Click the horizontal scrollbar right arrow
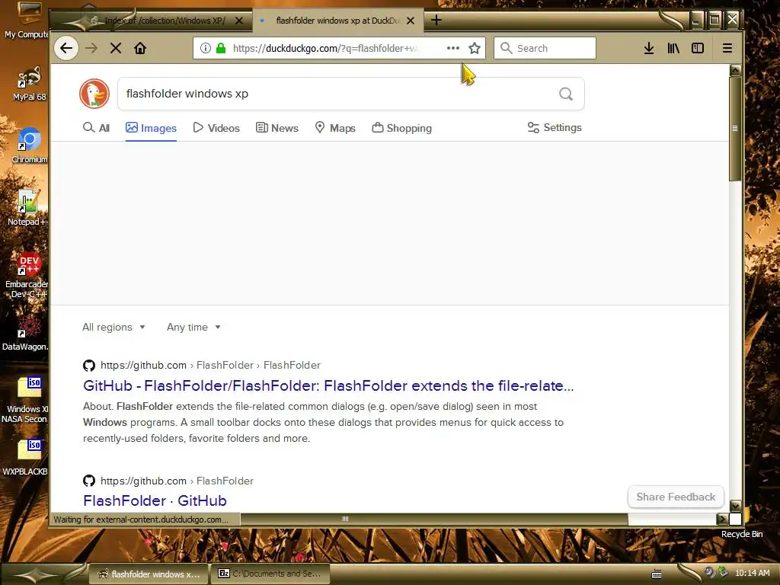The image size is (780, 585). coord(722,519)
